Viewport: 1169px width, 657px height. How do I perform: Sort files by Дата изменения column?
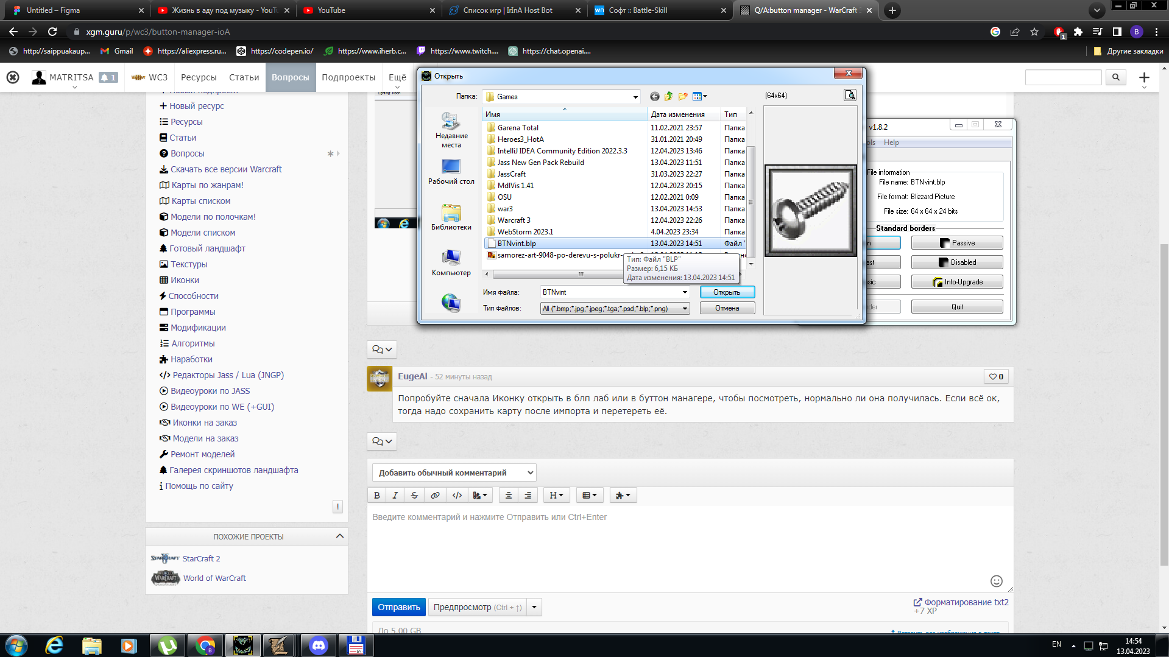click(x=683, y=114)
